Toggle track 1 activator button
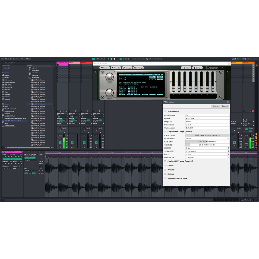This screenshot has width=259, height=259. 60,143
